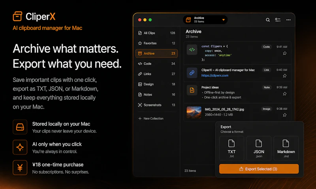Open the Links collection

tap(156, 74)
